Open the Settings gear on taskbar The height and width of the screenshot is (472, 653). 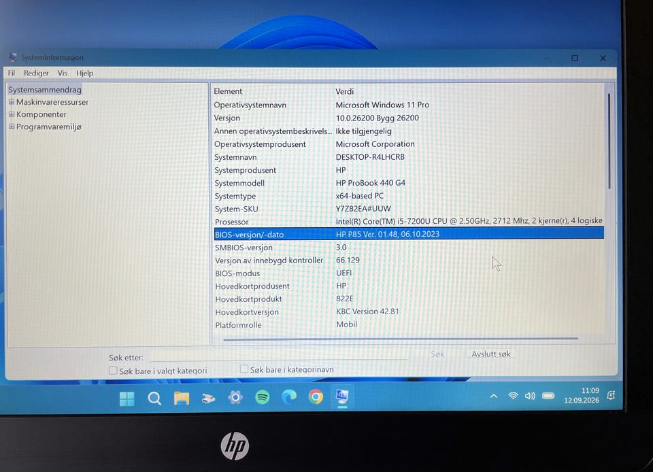tap(235, 397)
